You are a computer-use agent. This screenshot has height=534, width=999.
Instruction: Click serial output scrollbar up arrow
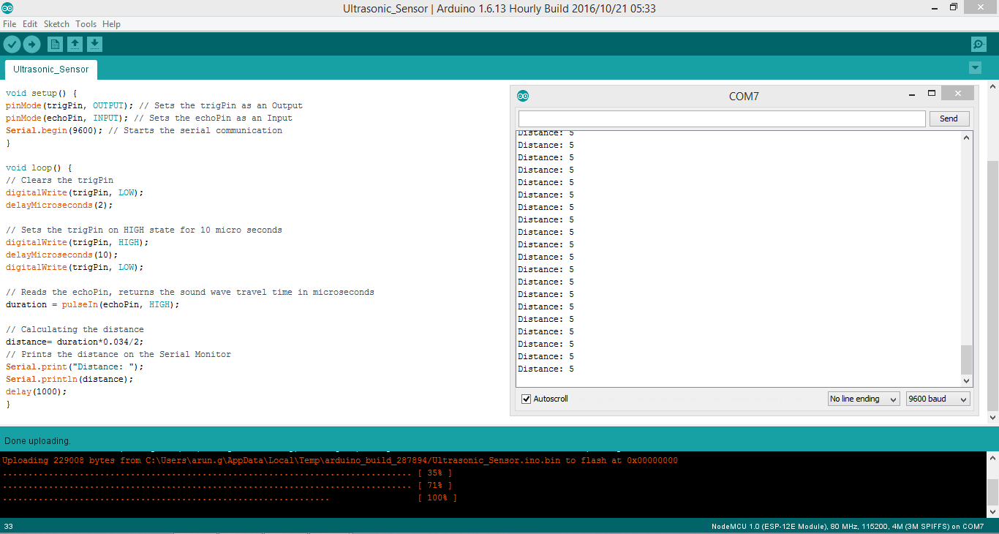(x=967, y=138)
